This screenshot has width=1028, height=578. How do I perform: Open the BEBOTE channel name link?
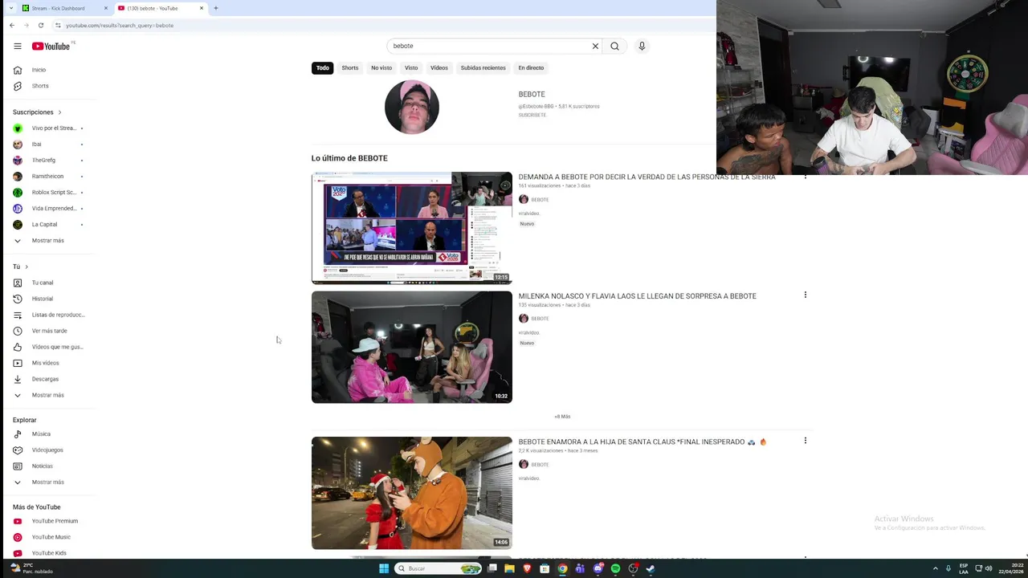pyautogui.click(x=532, y=94)
